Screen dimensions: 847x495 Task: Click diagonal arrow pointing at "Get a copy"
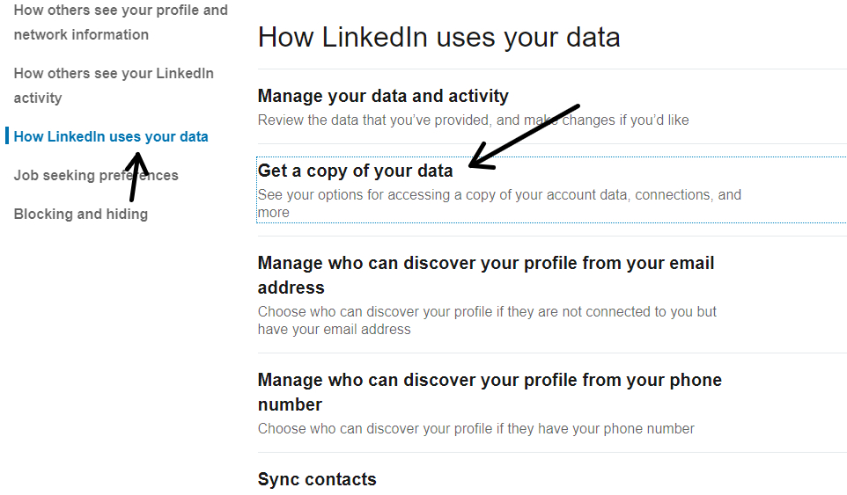tap(525, 136)
